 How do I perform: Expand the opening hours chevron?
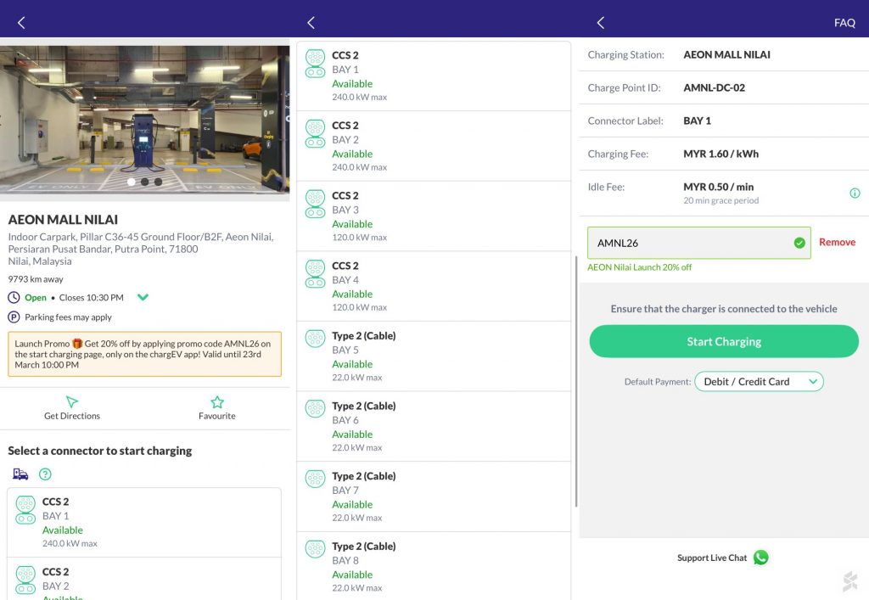click(x=143, y=297)
